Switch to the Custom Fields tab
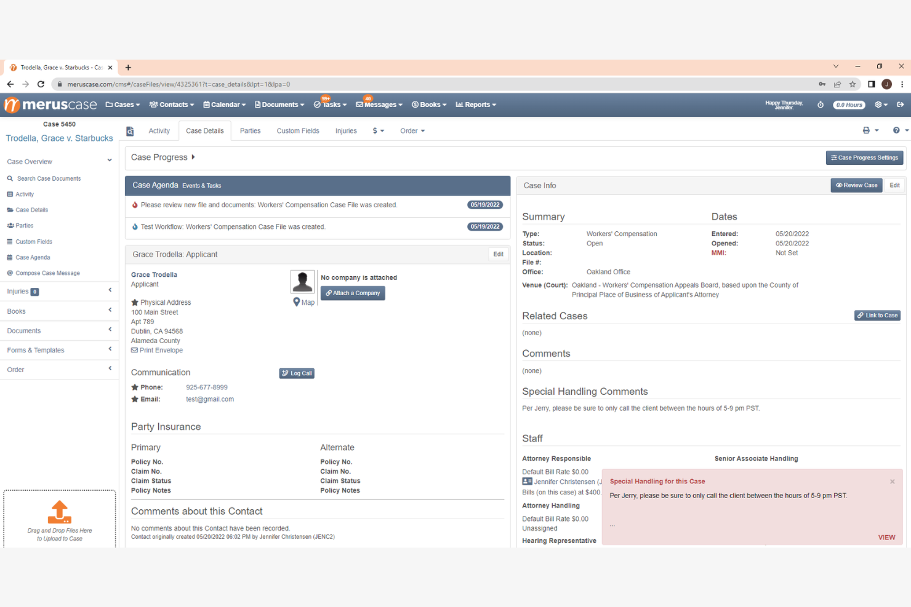 pos(298,130)
